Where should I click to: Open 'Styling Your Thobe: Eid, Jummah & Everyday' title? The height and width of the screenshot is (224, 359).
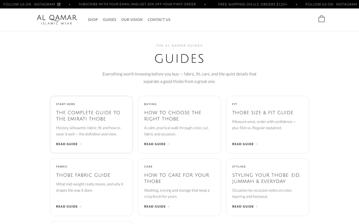(x=266, y=178)
